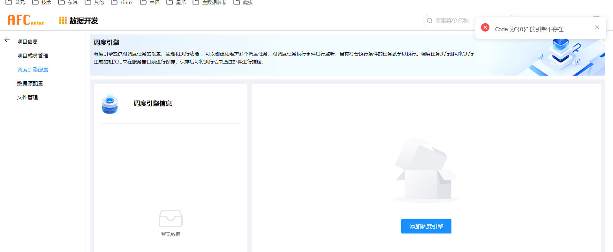Open 项目信息 in the sidebar

pos(27,42)
